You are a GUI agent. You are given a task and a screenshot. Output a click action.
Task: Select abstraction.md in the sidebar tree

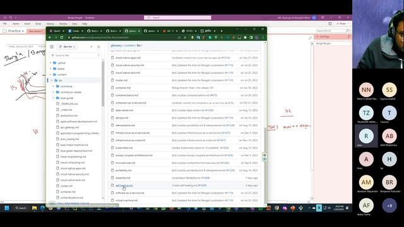coord(69,115)
